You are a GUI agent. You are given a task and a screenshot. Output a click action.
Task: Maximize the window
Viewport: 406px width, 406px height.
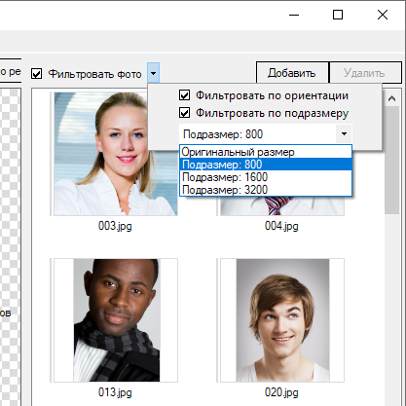(338, 15)
